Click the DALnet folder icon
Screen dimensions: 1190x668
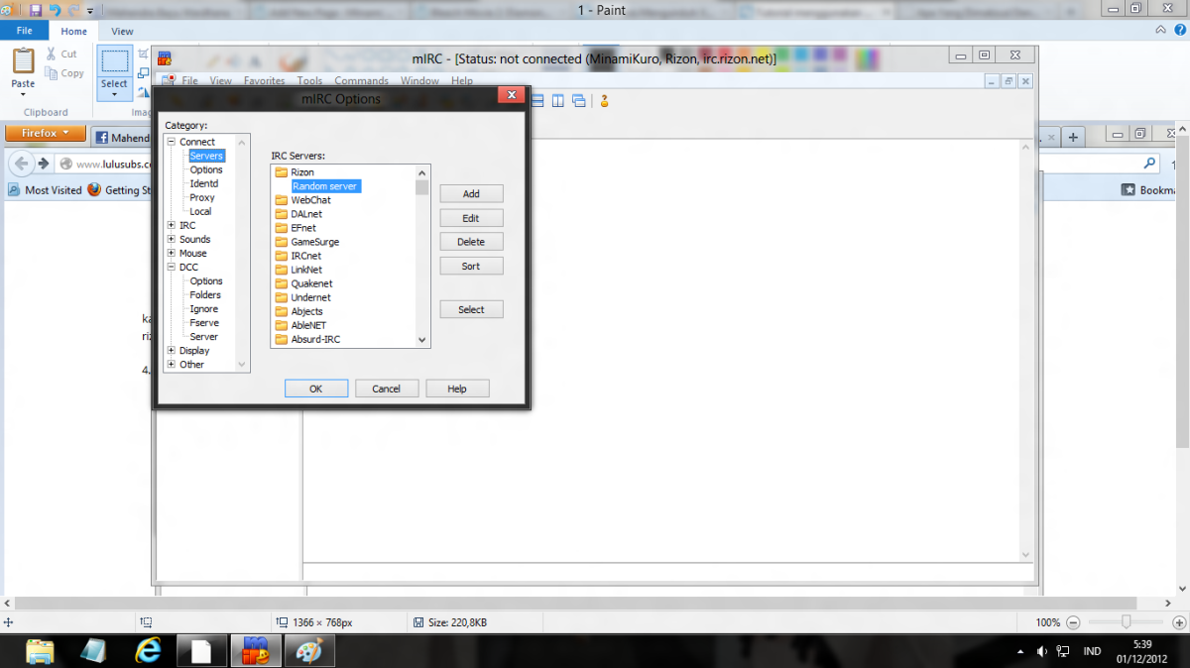click(282, 214)
